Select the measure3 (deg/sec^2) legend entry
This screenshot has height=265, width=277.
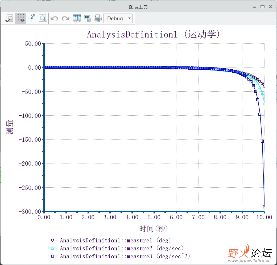(125, 256)
